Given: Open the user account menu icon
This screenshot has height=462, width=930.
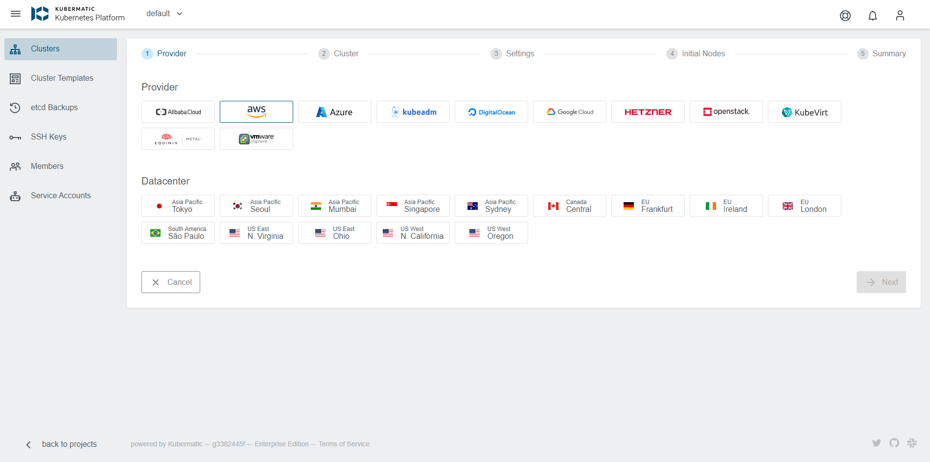Looking at the screenshot, I should coord(900,15).
